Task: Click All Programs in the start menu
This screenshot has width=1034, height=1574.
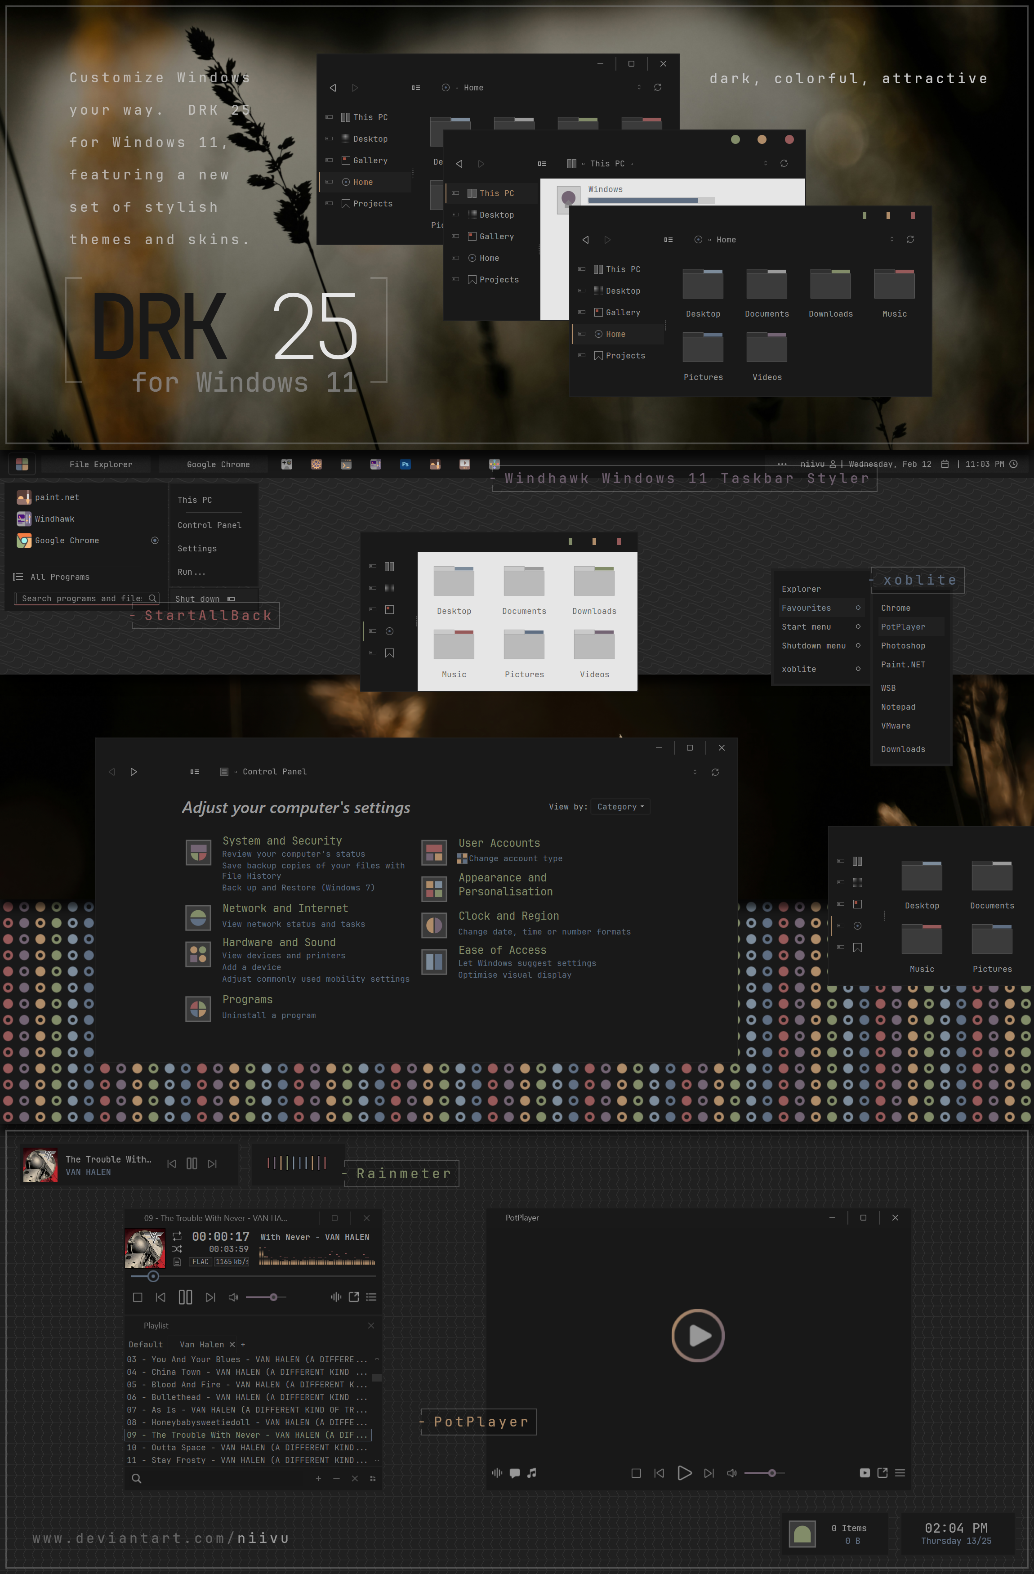Action: tap(59, 577)
